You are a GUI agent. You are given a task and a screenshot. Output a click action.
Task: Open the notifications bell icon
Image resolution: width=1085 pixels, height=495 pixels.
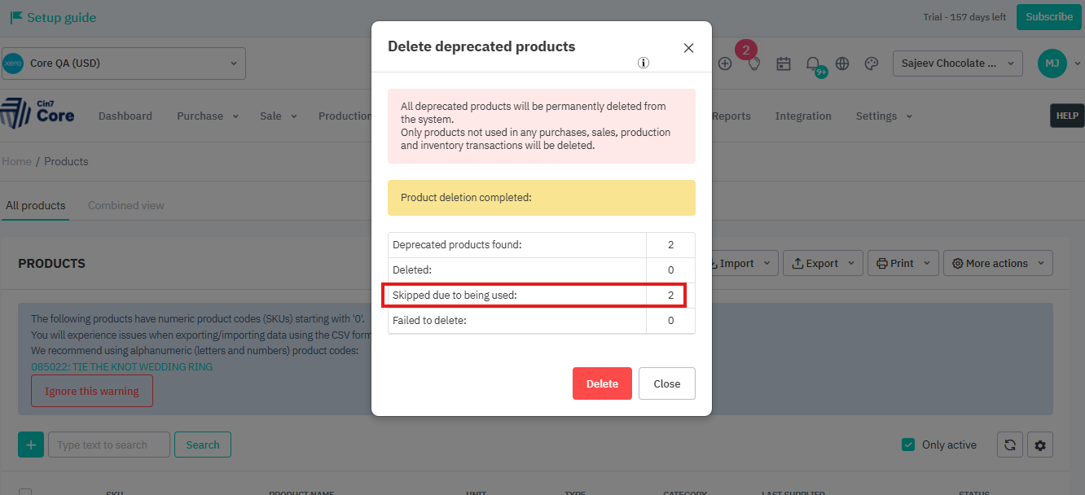[x=813, y=64]
